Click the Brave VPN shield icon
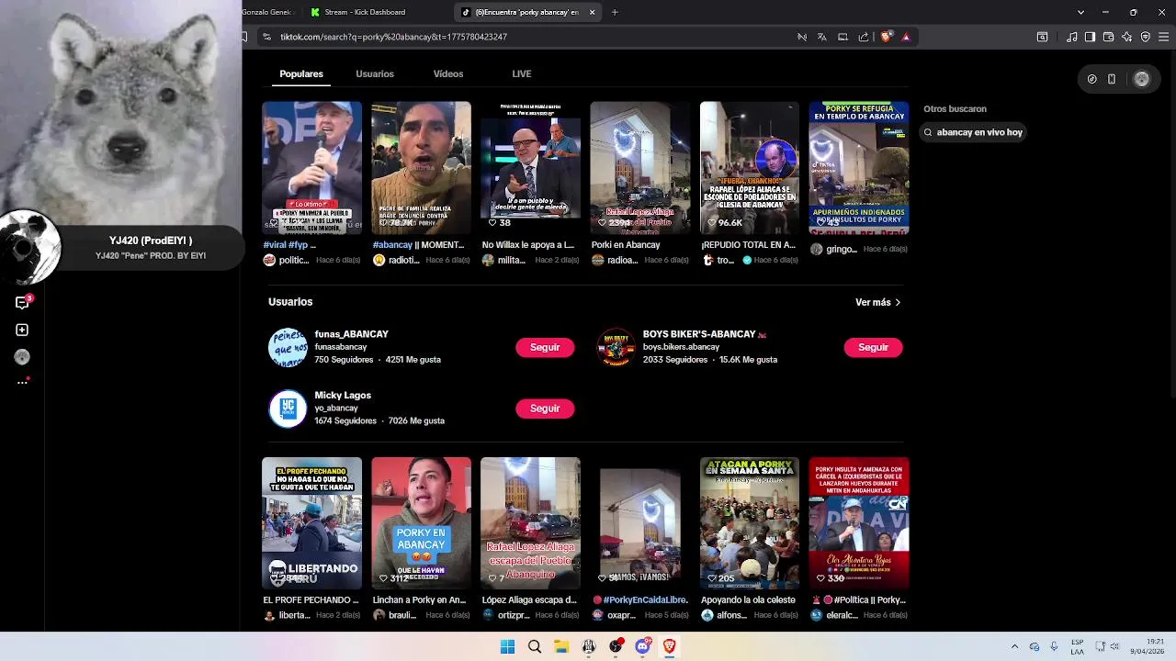The height and width of the screenshot is (661, 1176). point(1146,37)
